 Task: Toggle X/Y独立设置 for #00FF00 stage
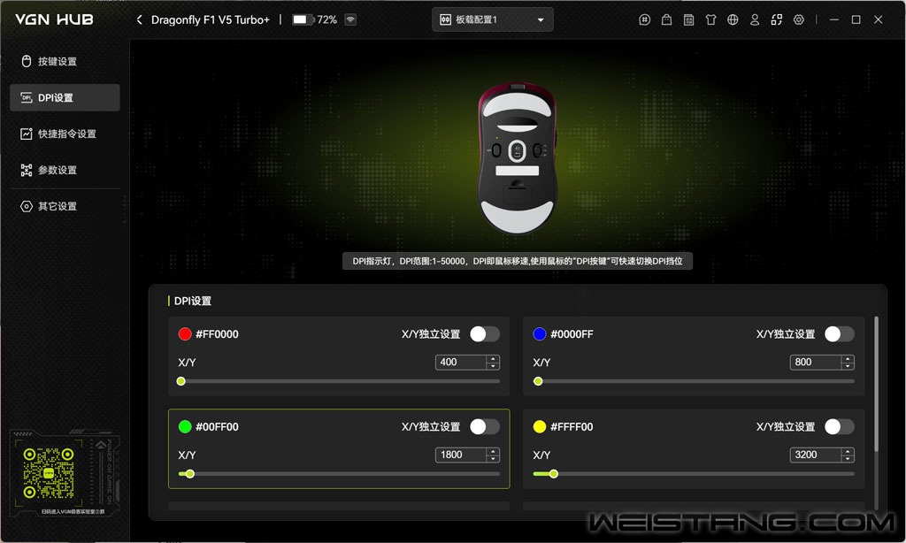click(x=485, y=427)
